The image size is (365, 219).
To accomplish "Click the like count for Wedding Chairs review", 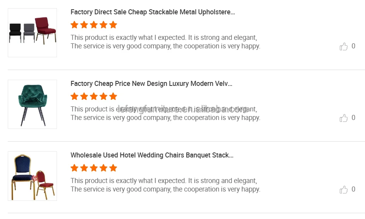I will (x=353, y=189).
